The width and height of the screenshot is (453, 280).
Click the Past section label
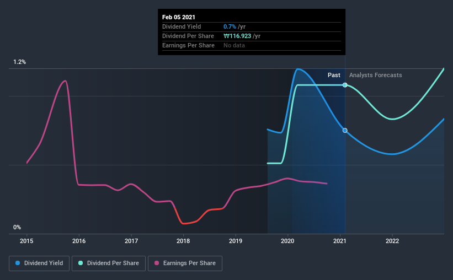coord(334,75)
